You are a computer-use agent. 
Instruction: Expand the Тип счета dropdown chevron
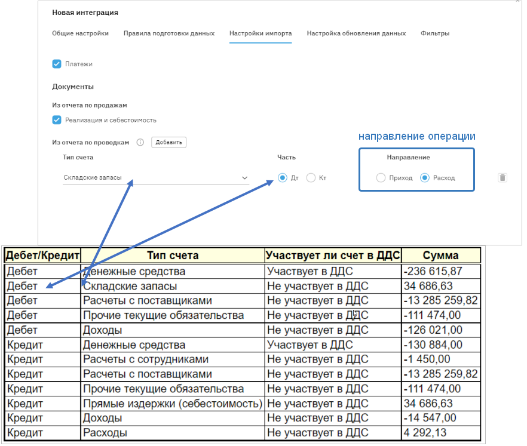tap(245, 178)
